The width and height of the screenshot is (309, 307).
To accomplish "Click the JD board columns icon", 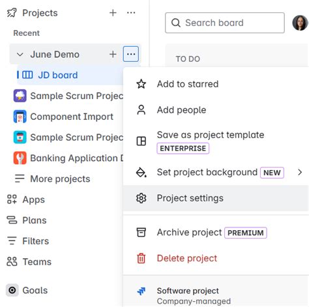I will [x=27, y=75].
